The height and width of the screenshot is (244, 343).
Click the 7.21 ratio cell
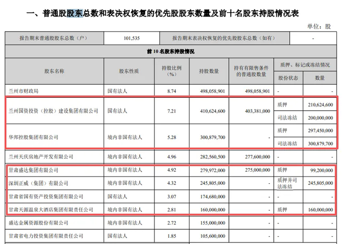[x=171, y=111]
